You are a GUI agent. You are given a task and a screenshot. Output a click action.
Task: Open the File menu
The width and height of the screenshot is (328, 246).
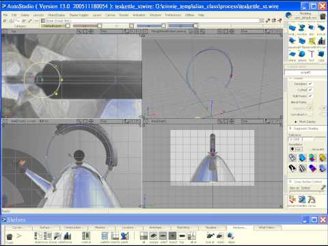(5, 15)
